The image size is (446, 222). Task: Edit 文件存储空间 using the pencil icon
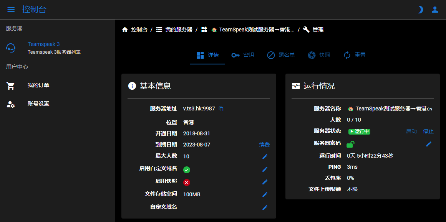(265, 194)
